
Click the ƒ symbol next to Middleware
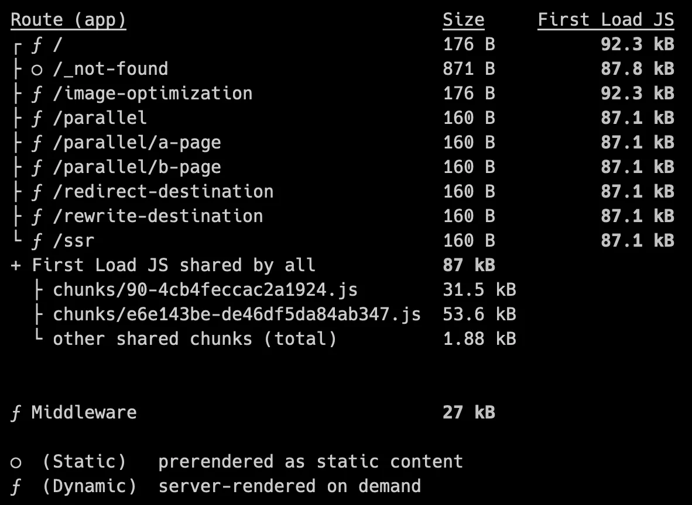click(16, 413)
